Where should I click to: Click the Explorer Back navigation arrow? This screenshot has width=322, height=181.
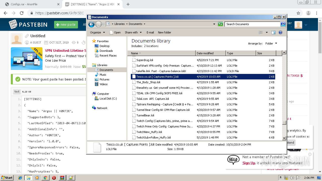[x=92, y=24]
